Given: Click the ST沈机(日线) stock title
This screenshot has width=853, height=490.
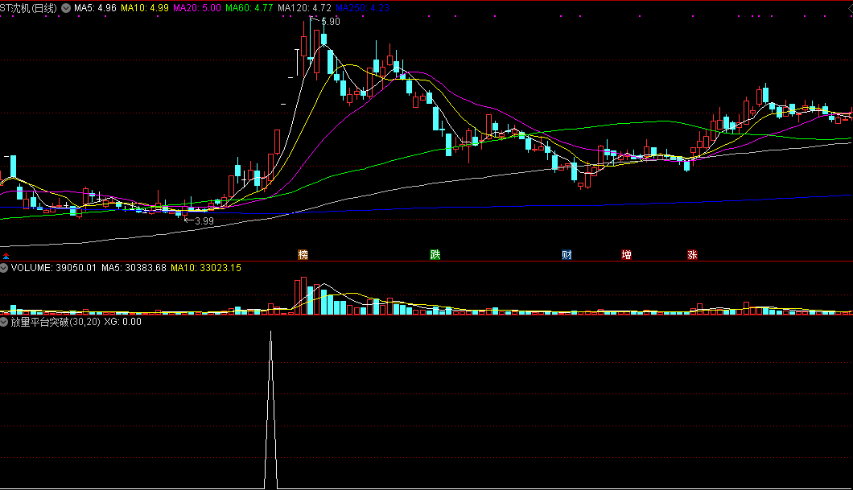Looking at the screenshot, I should 29,8.
